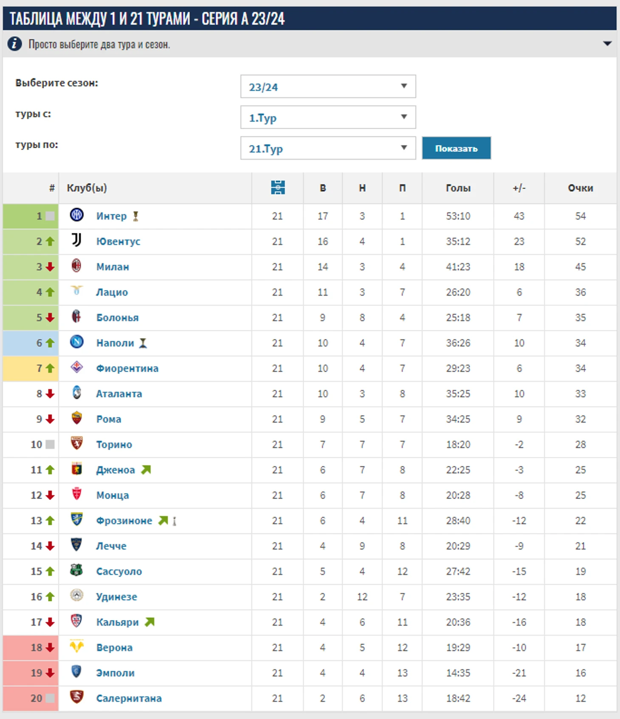Click the Очки column header
The width and height of the screenshot is (620, 719).
click(x=581, y=188)
